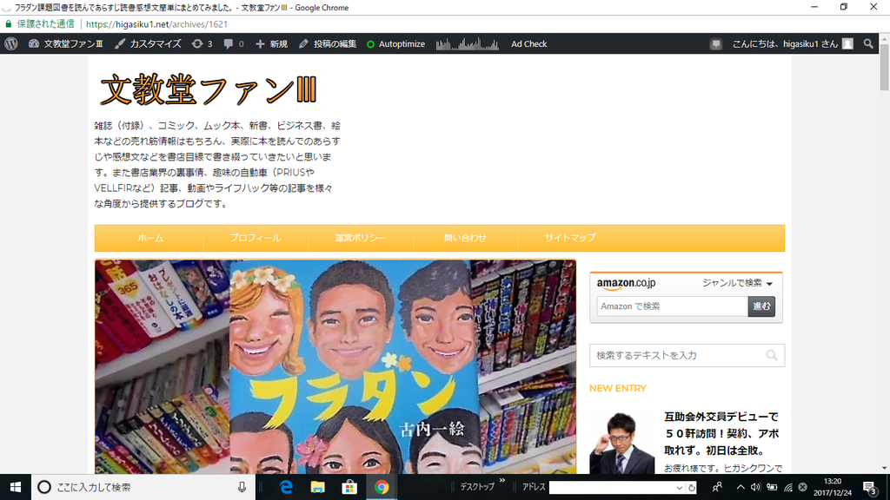
Task: Click the secure connection padlock icon
Action: point(8,23)
